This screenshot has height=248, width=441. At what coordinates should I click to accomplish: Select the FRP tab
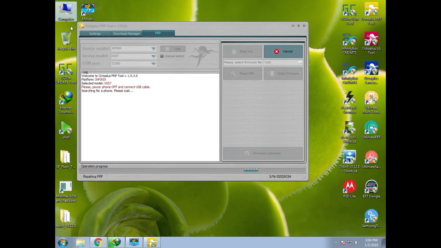pos(158,33)
